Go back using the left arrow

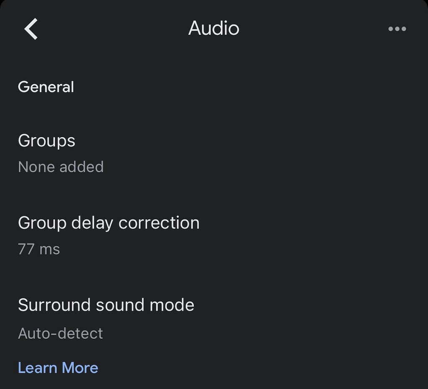pos(31,29)
